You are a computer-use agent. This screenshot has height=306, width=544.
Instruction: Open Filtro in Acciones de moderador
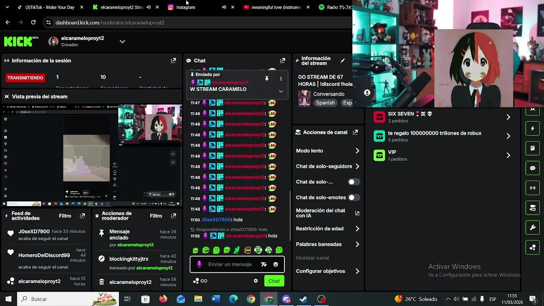156,216
